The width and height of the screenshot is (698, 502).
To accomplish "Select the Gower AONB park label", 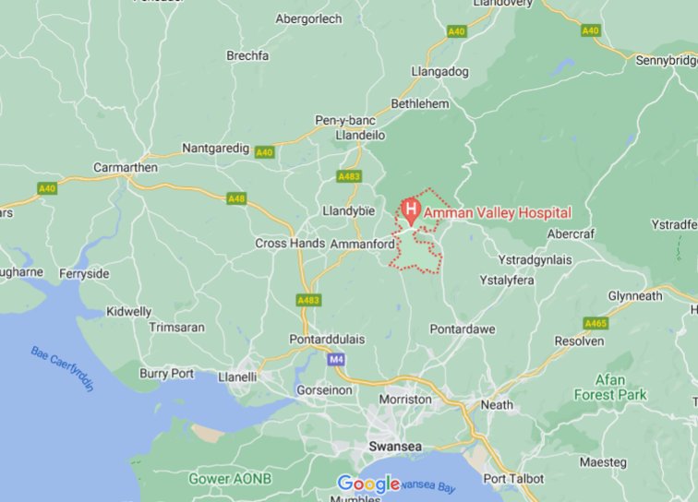I will 230,479.
